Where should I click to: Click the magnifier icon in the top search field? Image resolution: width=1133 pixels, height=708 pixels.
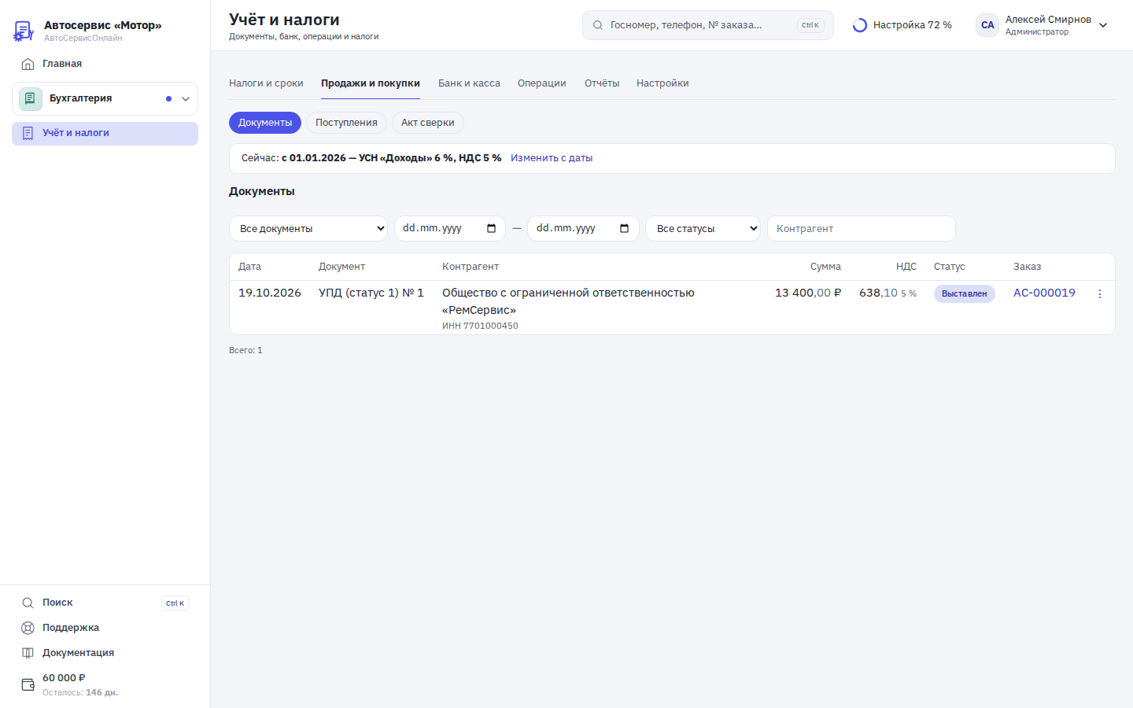[598, 25]
